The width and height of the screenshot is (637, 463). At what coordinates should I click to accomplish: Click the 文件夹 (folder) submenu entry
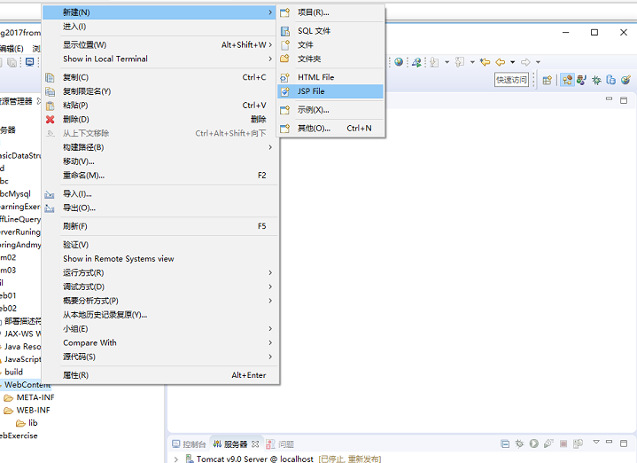pos(330,59)
